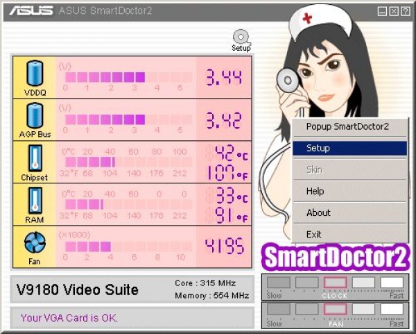Click the 3.42 AGP Bus reading

click(224, 120)
